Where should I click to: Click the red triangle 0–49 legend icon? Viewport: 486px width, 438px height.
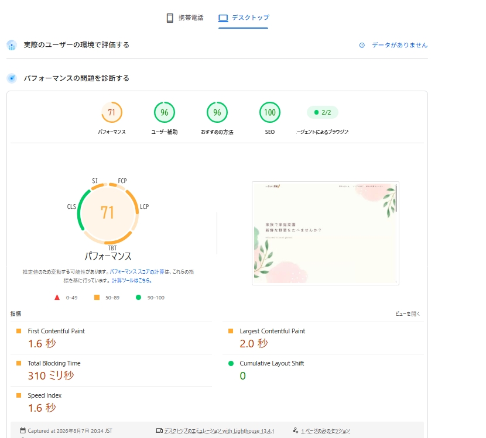(x=57, y=298)
